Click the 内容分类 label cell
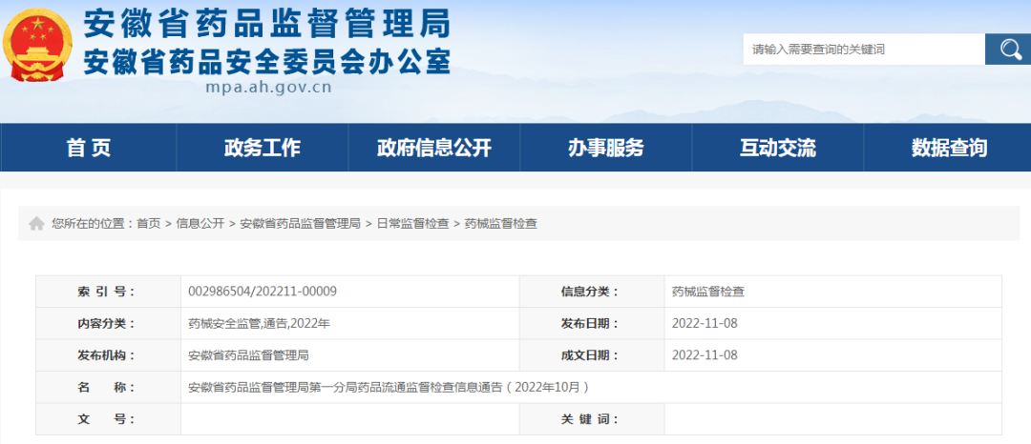1031x444 pixels. [x=109, y=323]
